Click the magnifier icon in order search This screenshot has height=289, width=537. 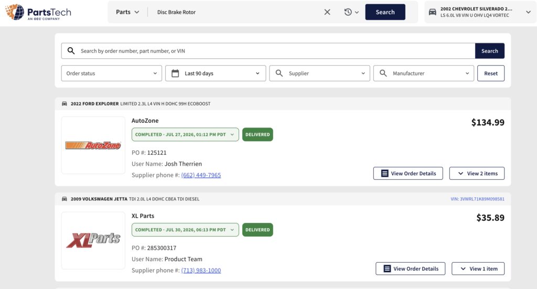click(71, 51)
